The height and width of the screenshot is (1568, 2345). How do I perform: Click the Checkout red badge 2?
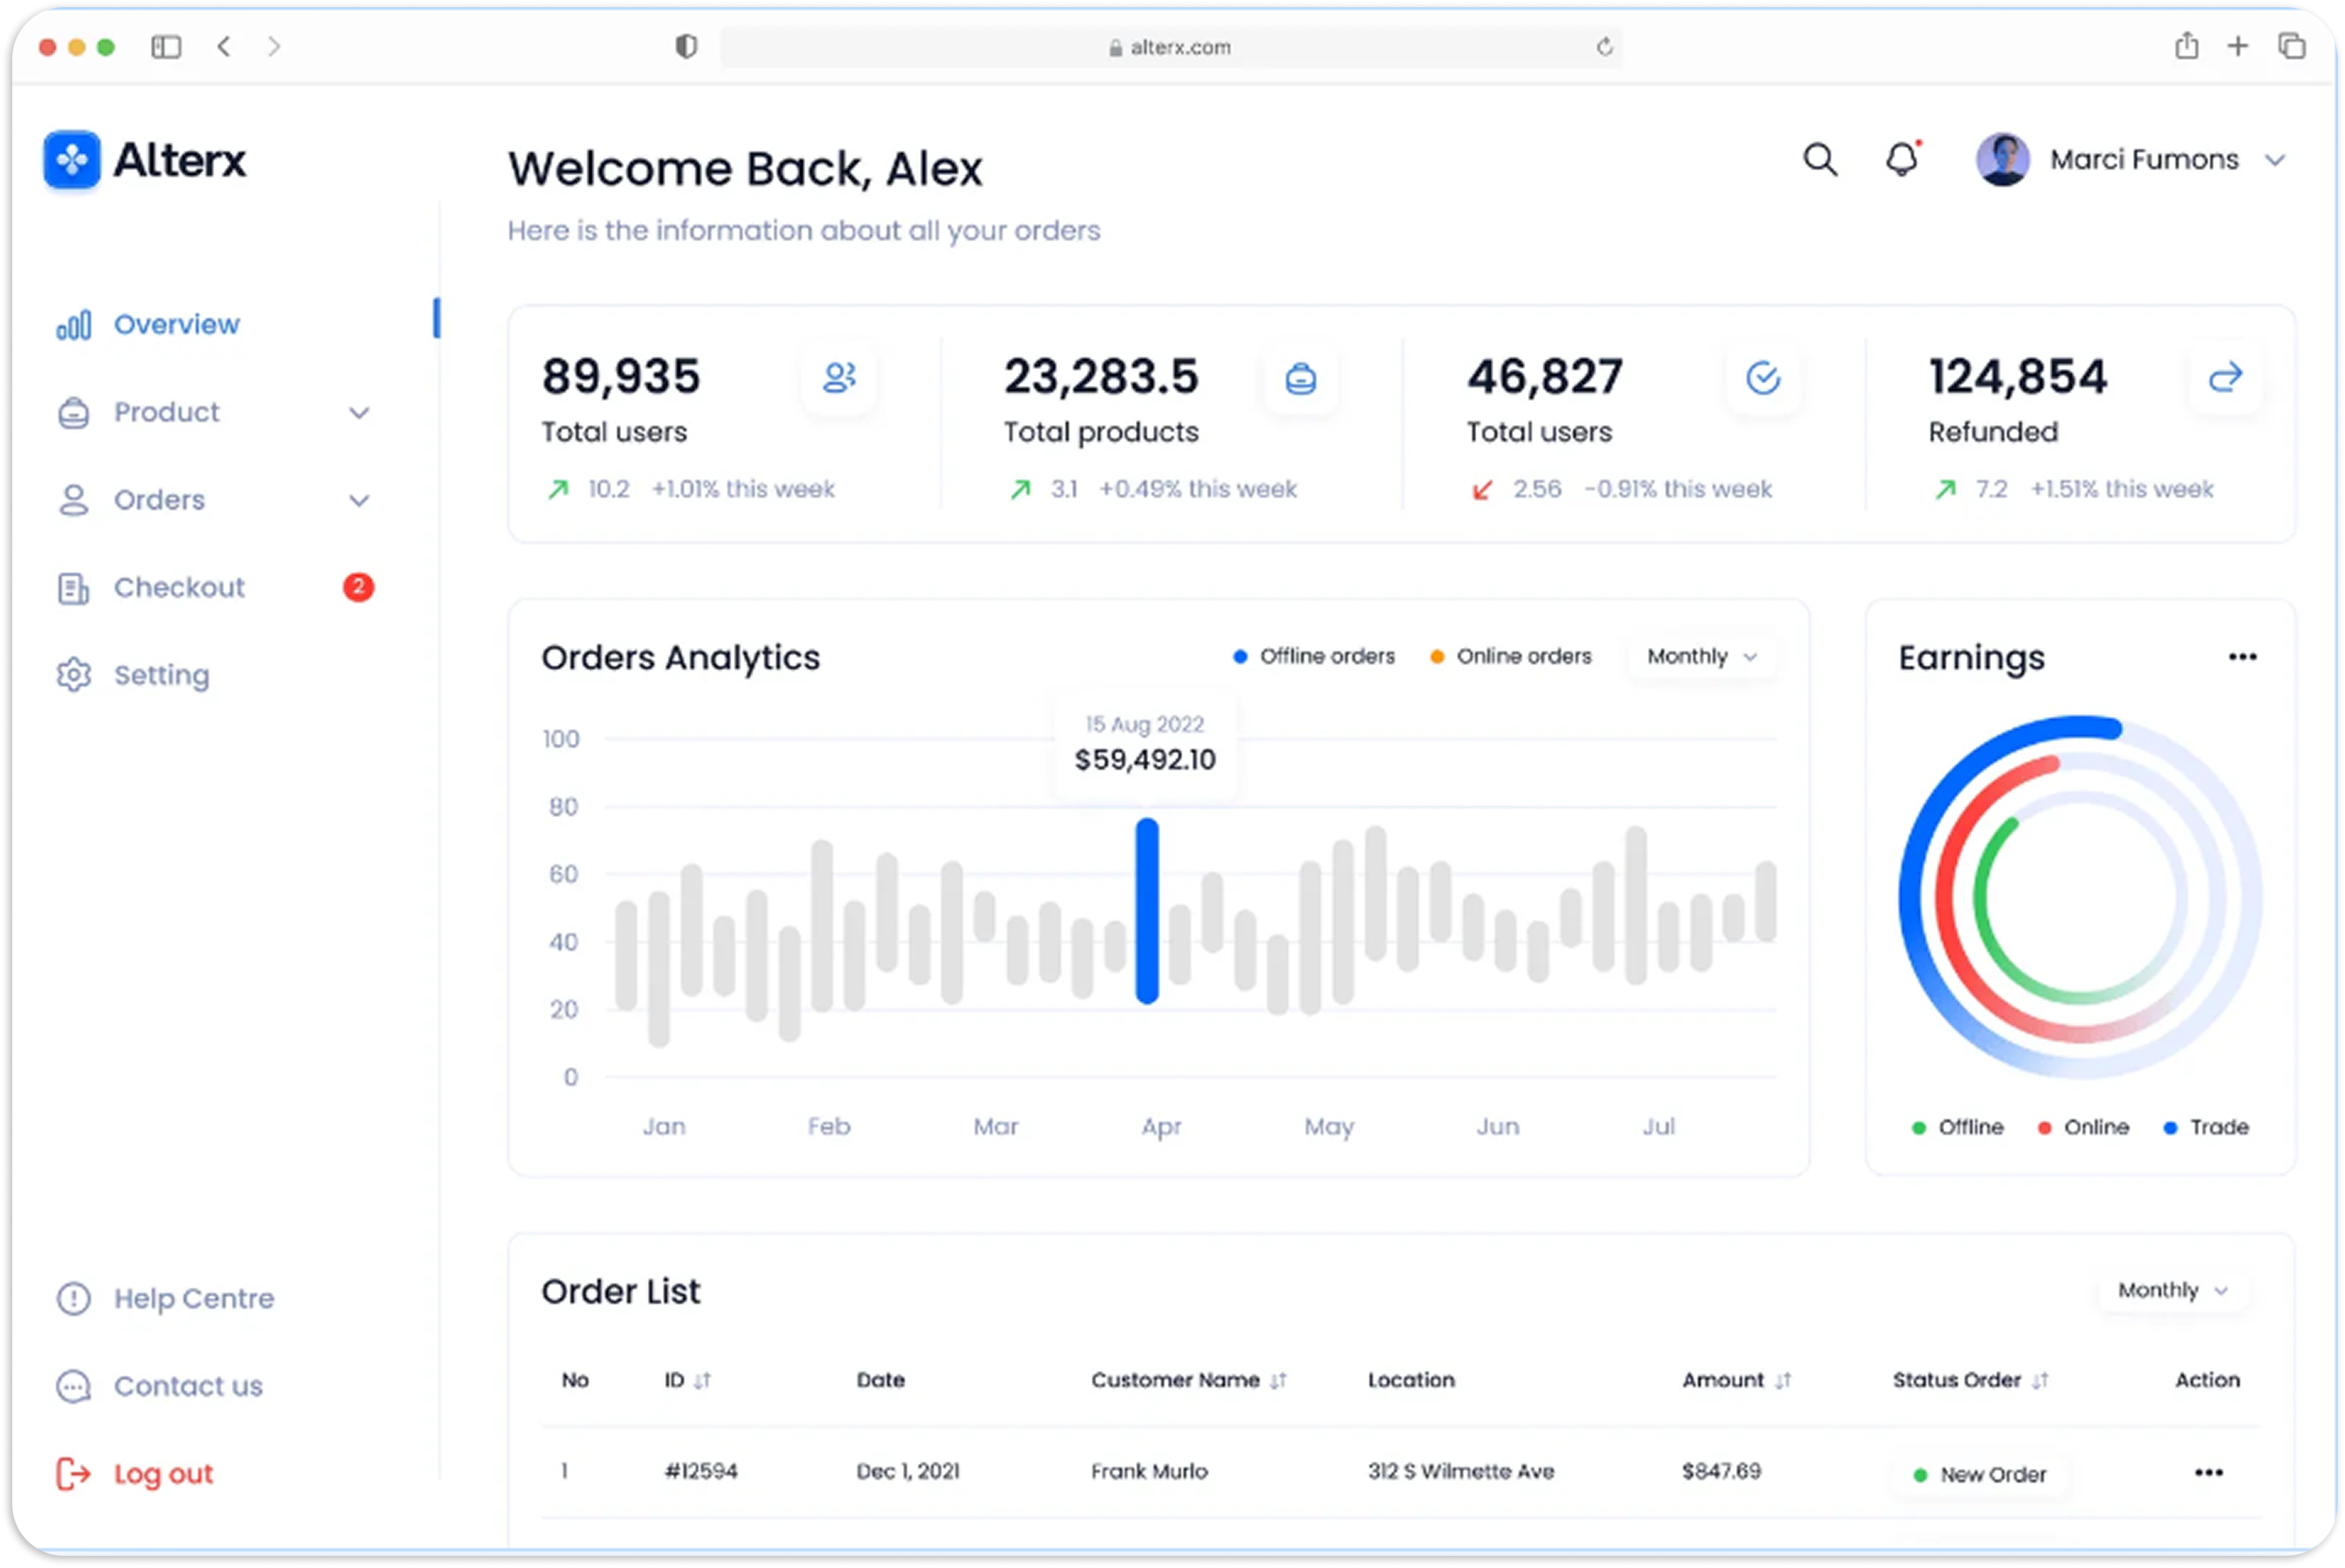click(358, 587)
